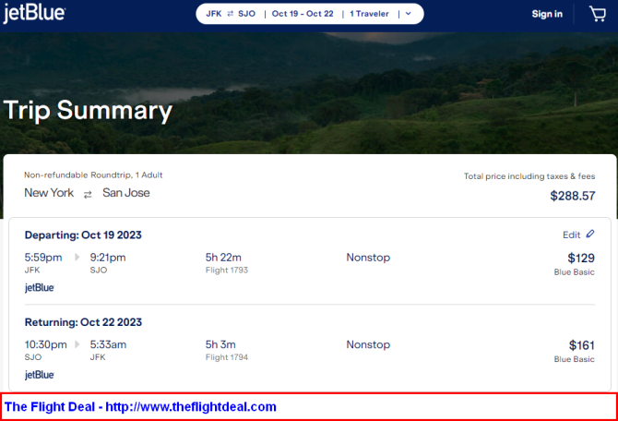618x421 pixels.
Task: Click the jetBlue logo under the returning flight
Action: pyautogui.click(x=40, y=375)
